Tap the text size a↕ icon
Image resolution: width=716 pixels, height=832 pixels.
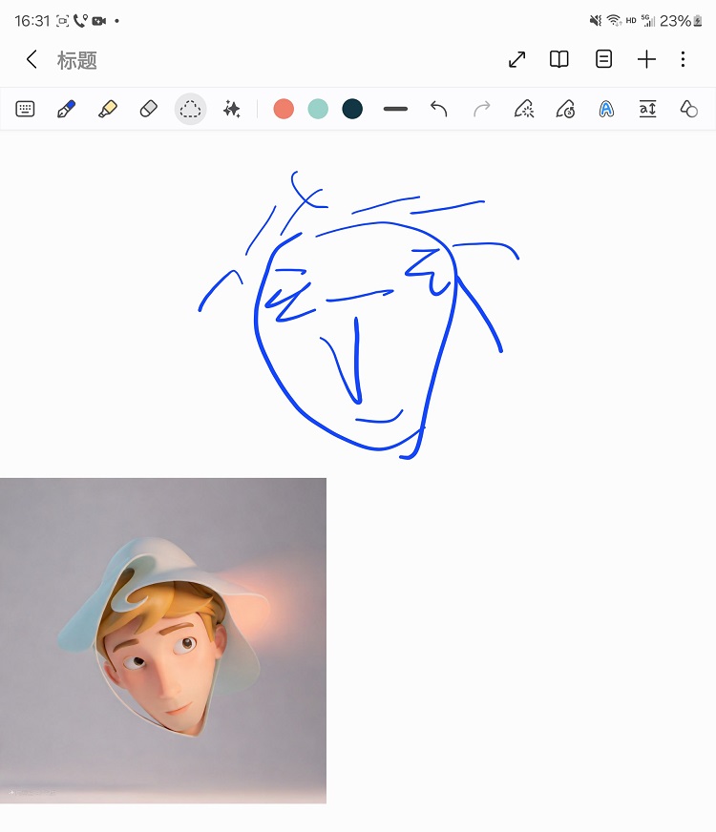[647, 109]
